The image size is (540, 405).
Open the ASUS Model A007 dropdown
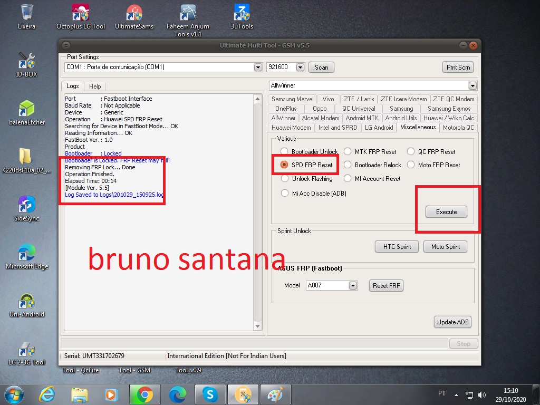click(x=353, y=285)
